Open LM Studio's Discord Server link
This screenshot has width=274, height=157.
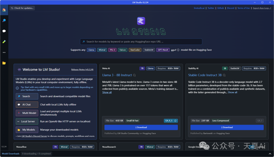[x=34, y=136]
